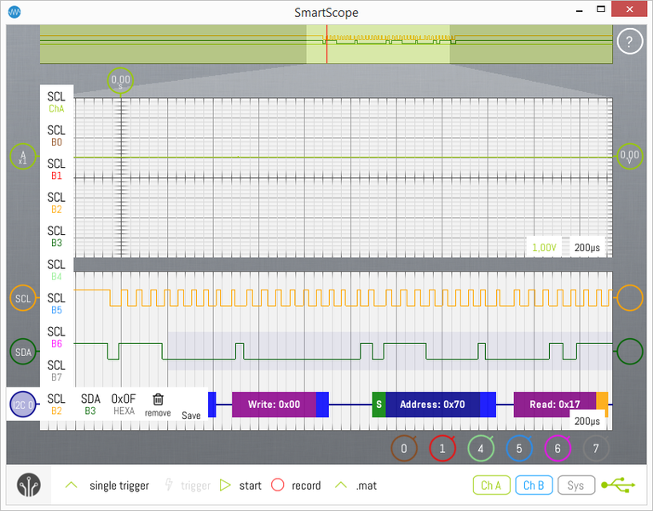The width and height of the screenshot is (653, 511).
Task: Select the channel A indicator circle on left
Action: point(23,158)
